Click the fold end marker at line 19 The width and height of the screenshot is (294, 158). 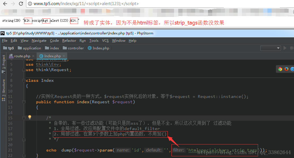[24, 139]
